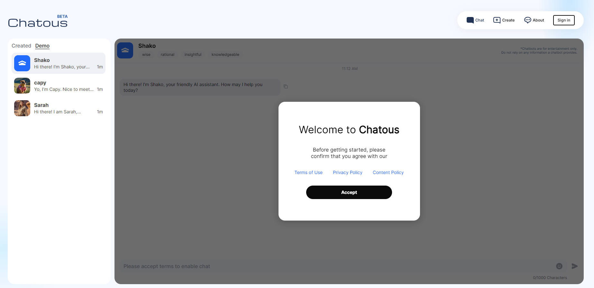Click the Chatous logo
Image resolution: width=594 pixels, height=288 pixels.
pyautogui.click(x=38, y=23)
